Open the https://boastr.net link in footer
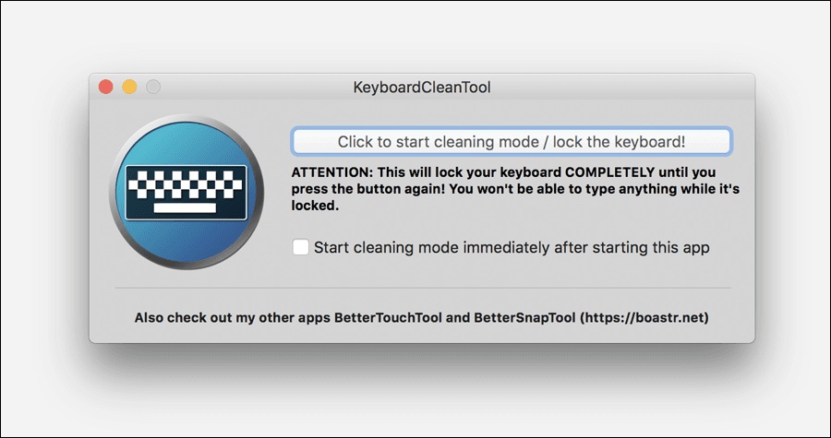 (x=644, y=318)
